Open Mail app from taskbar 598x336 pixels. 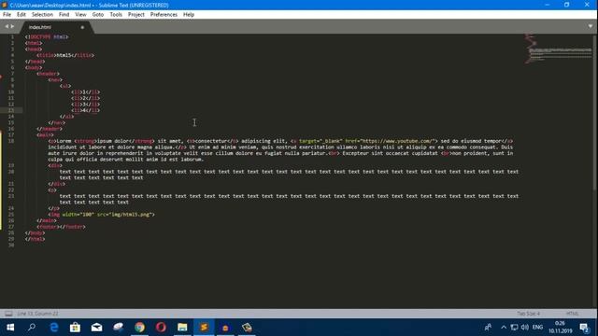(x=96, y=328)
